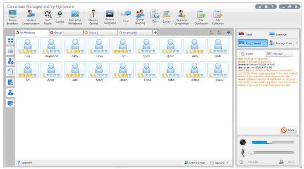Screen dimensions: 304x169
Task: Start Screen Broadcast from the toolbar
Action: 13,17
